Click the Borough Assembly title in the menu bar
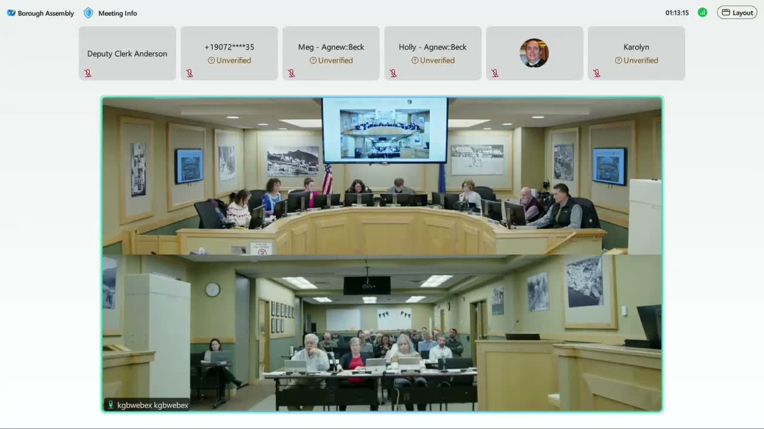The image size is (764, 429). pos(46,13)
